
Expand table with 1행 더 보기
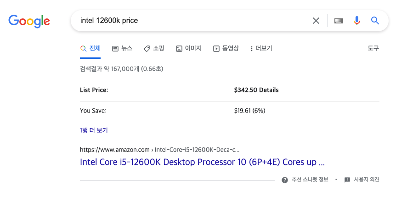coord(94,130)
